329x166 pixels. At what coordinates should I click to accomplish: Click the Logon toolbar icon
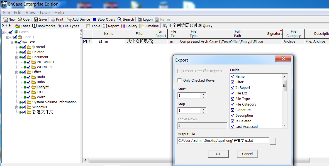[x=140, y=19]
